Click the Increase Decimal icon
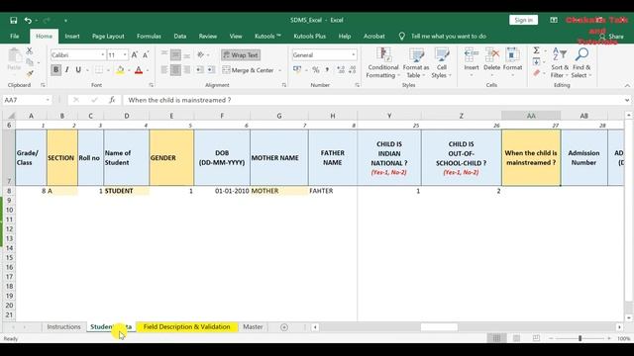Viewport: 634px width, 356px height. [x=341, y=70]
